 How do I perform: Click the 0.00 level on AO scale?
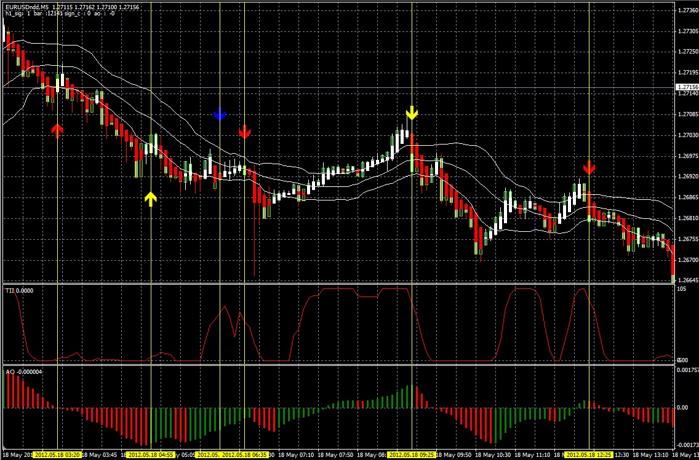point(683,407)
